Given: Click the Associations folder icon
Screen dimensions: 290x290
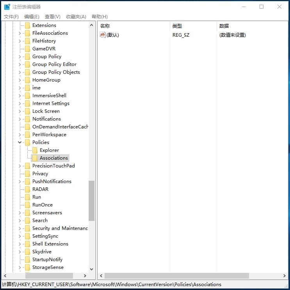Looking at the screenshot, I should click(35, 158).
